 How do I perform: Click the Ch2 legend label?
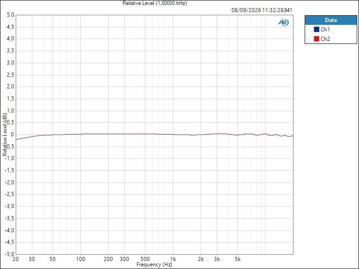(x=325, y=39)
